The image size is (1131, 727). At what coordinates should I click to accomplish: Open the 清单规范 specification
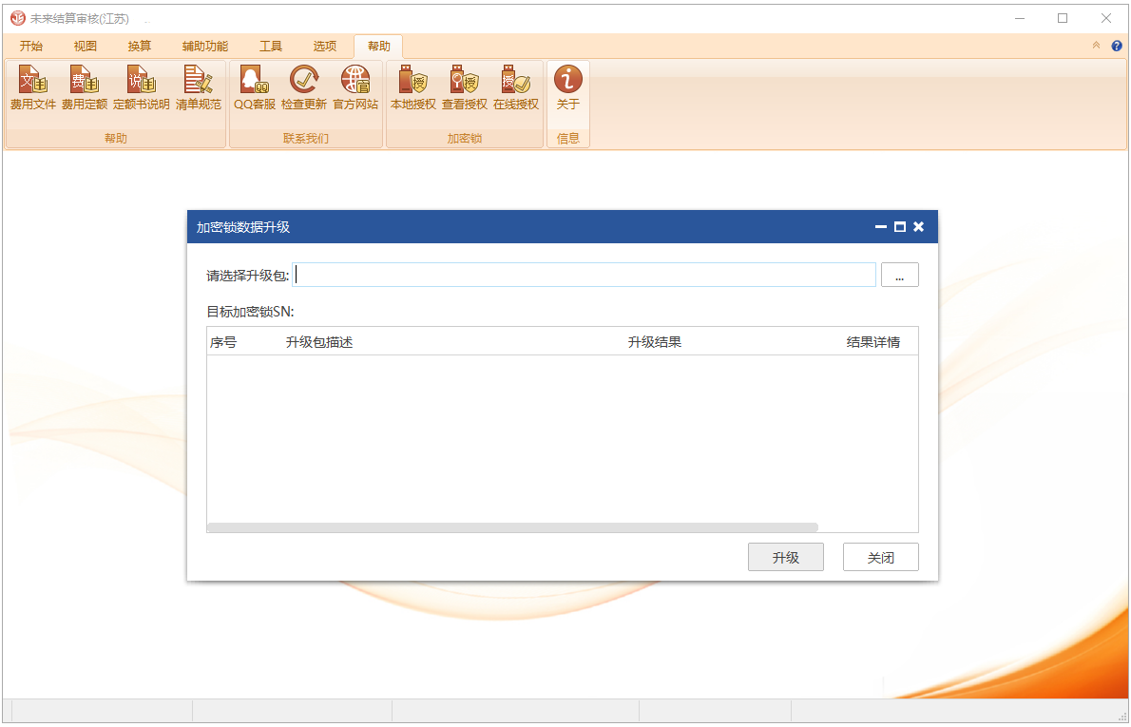199,88
